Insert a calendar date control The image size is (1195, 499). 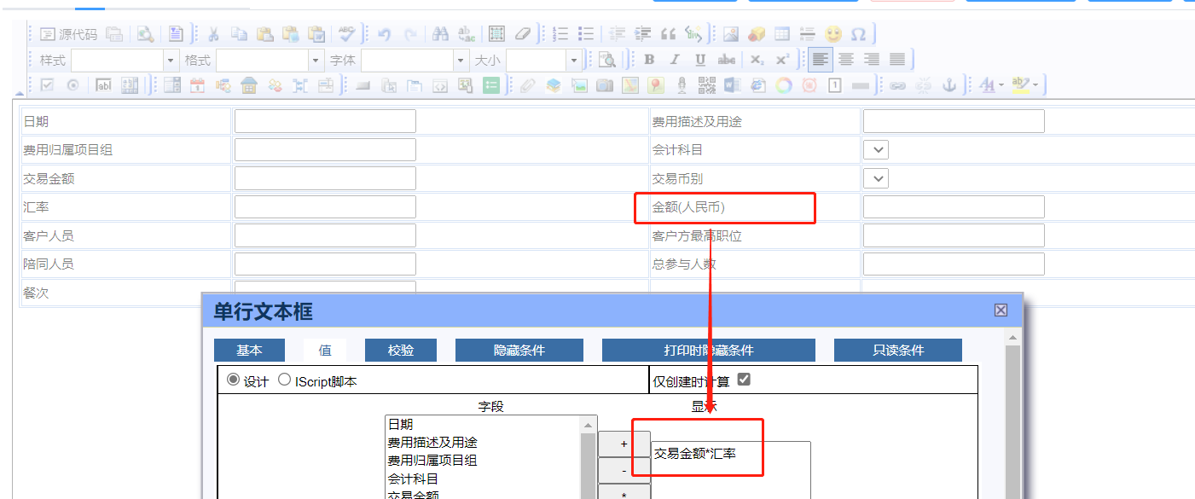click(x=198, y=85)
